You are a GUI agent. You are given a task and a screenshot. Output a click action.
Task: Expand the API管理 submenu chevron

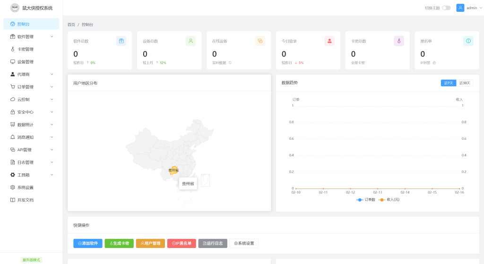[52, 150]
